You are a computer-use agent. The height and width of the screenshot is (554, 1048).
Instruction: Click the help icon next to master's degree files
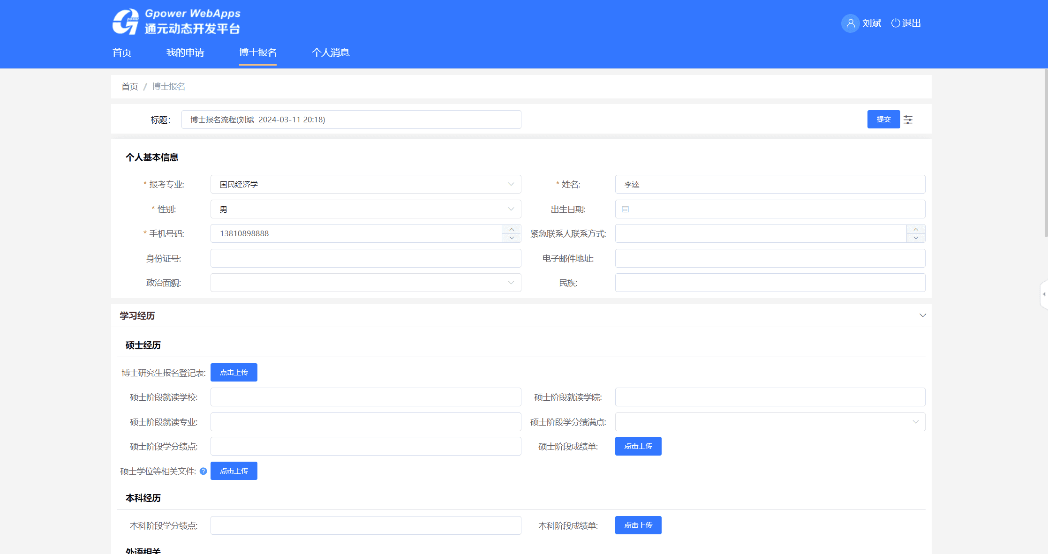pyautogui.click(x=203, y=471)
